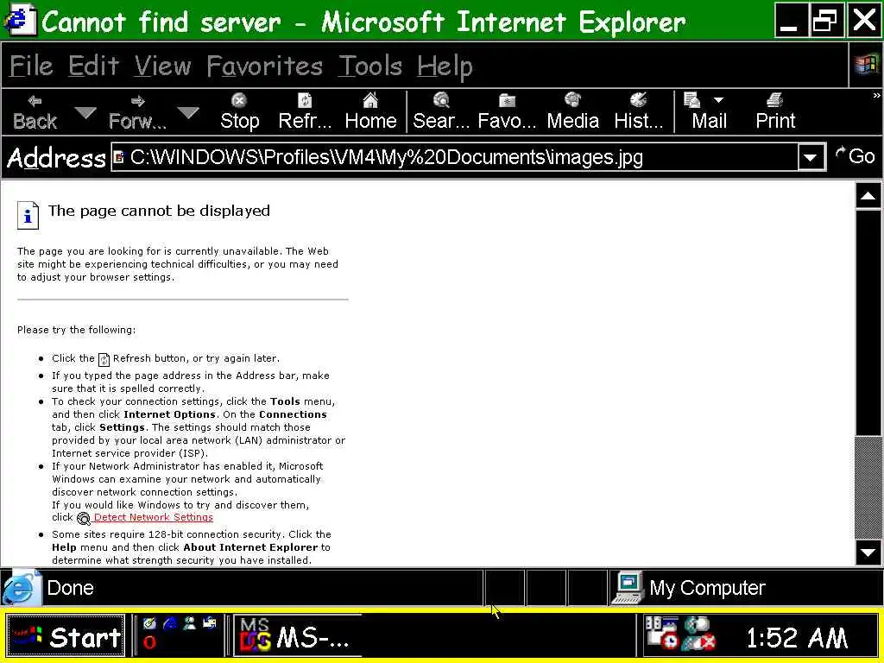Click the Print toolbar button

[775, 111]
